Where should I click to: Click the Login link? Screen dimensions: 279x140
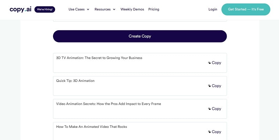point(213,9)
